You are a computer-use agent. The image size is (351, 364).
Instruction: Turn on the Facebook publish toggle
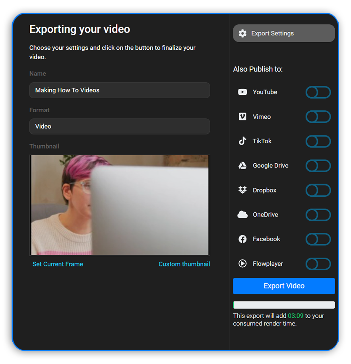[318, 239]
